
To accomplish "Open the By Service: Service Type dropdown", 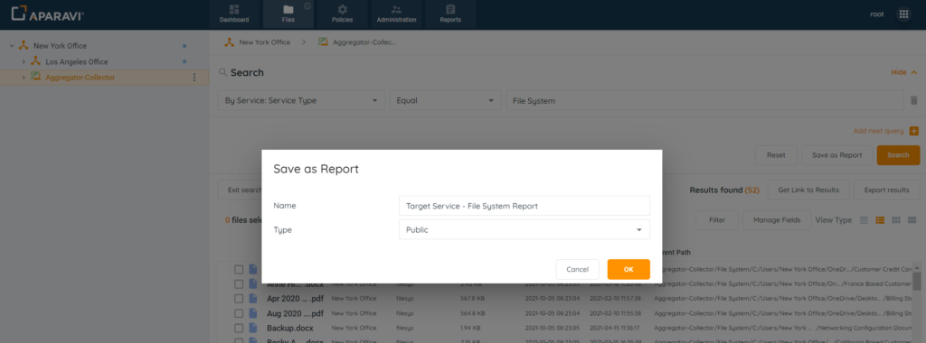I will coord(301,101).
